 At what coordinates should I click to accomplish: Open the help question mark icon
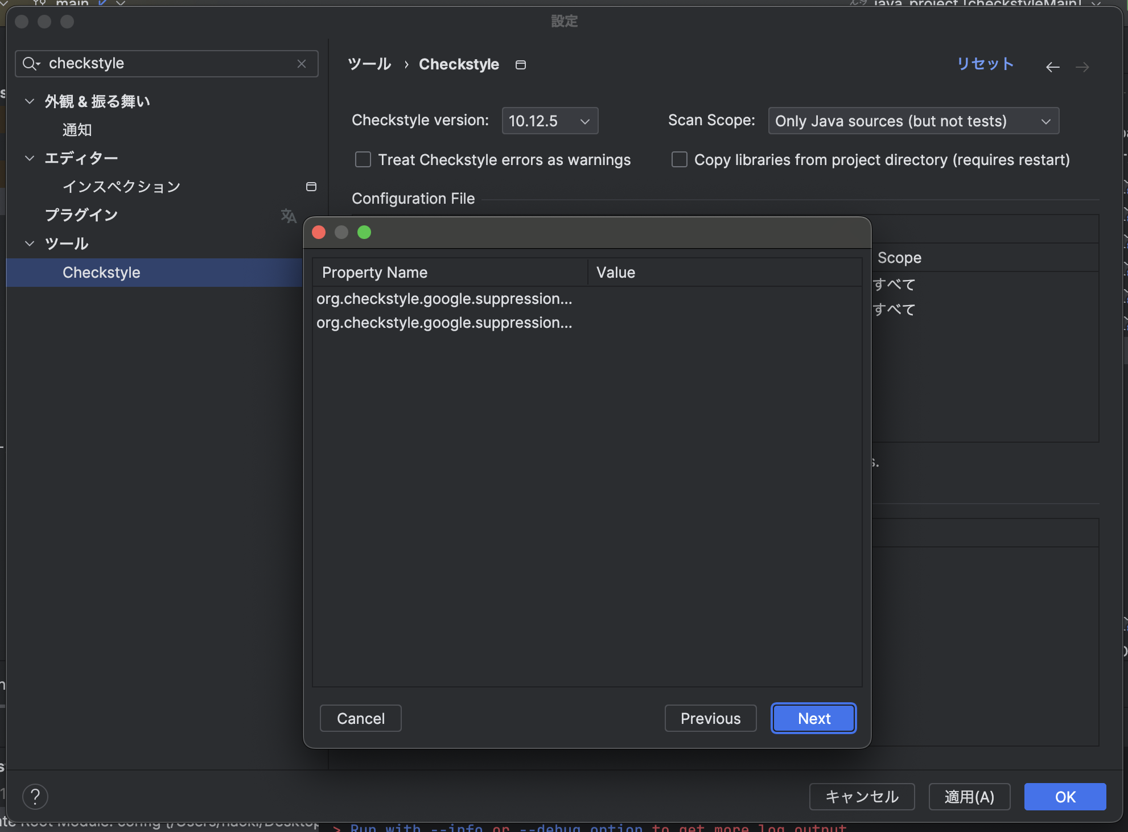pyautogui.click(x=35, y=797)
